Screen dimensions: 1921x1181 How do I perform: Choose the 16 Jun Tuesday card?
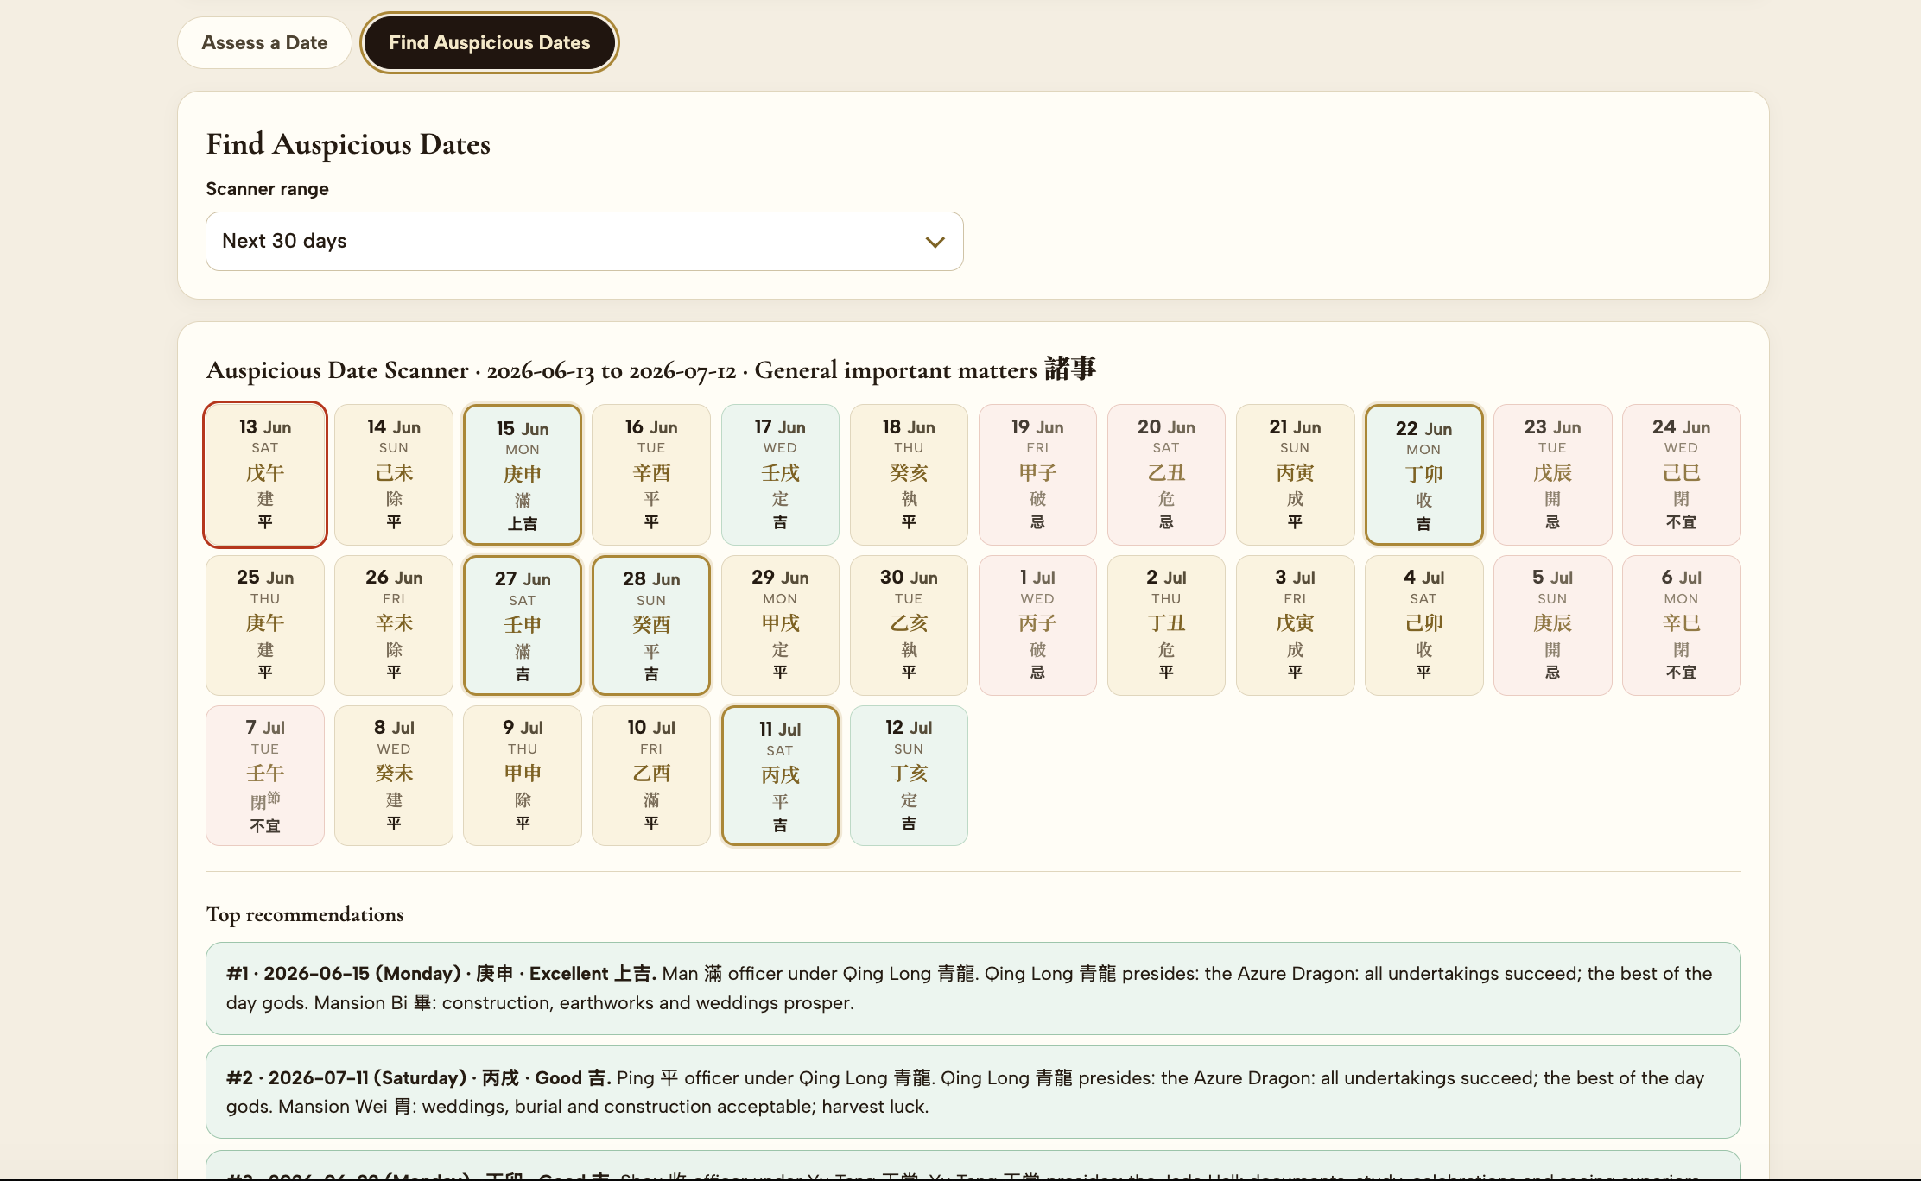click(651, 475)
